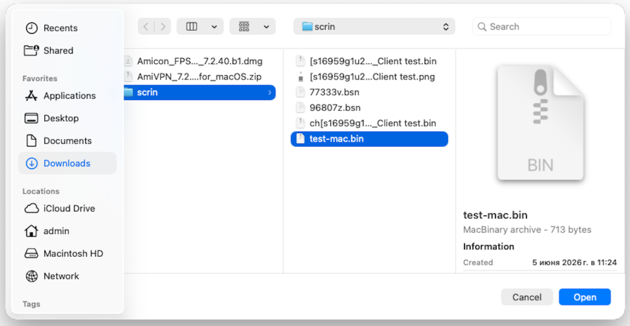The width and height of the screenshot is (630, 326).
Task: Open the Macintosh HD drive icon
Action: pyautogui.click(x=32, y=253)
